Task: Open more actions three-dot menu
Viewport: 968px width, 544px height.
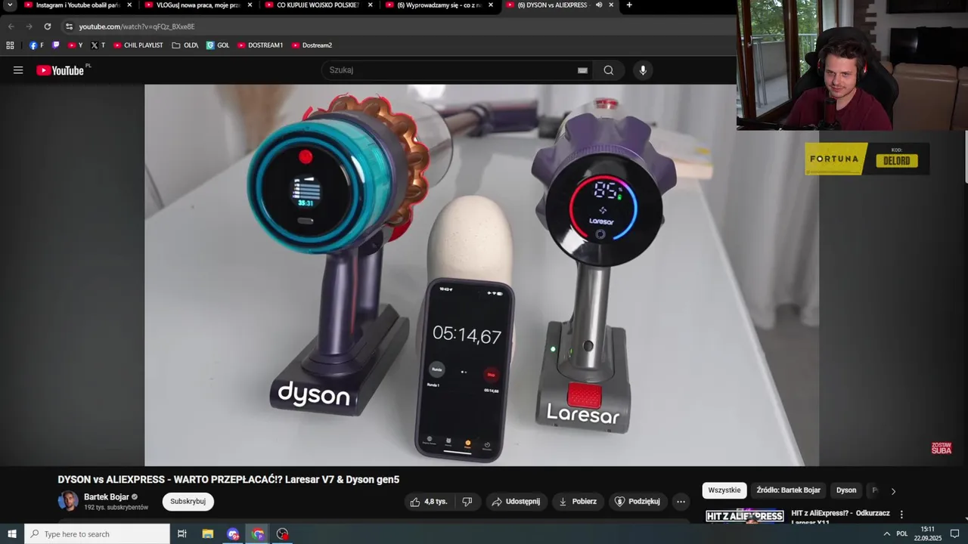Action: 681,502
